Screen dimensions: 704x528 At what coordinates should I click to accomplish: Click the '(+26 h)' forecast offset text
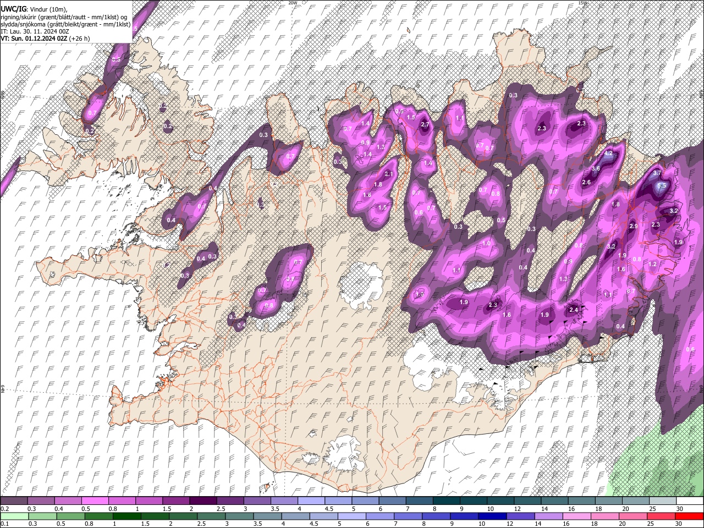80,38
